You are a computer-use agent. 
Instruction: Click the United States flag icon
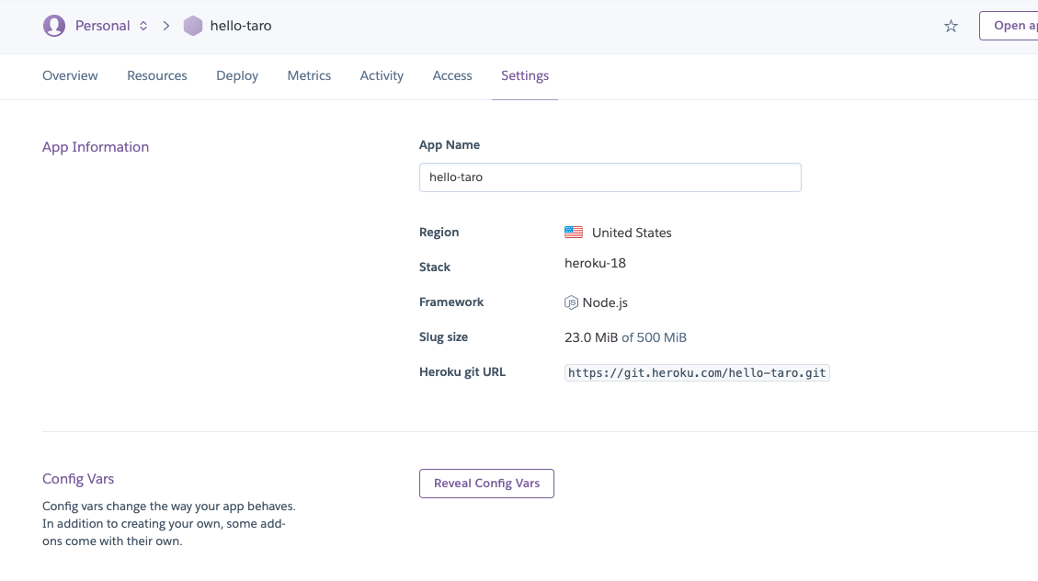pos(574,233)
